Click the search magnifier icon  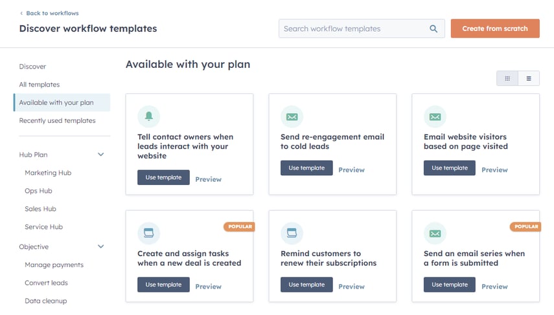(x=433, y=28)
